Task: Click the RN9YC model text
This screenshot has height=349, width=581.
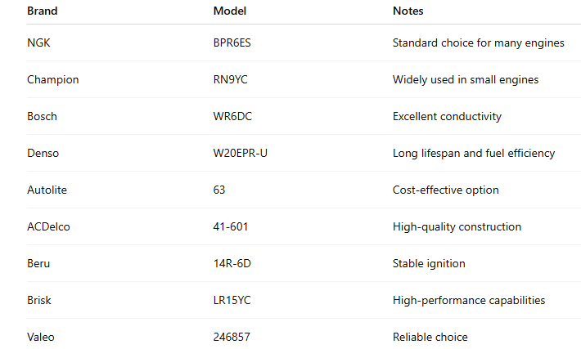Action: tap(231, 79)
